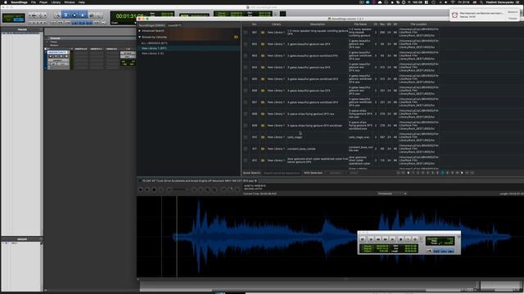This screenshot has height=294, width=524.
Task: Click the blue waveform display
Action: (x=330, y=237)
